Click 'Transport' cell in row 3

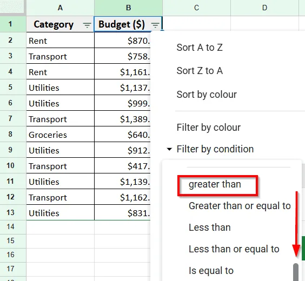[x=61, y=56]
